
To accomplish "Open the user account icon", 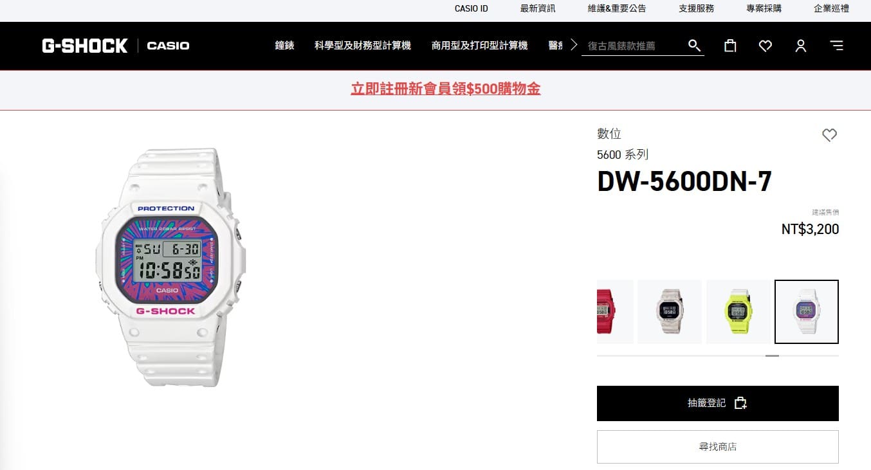I will click(801, 46).
